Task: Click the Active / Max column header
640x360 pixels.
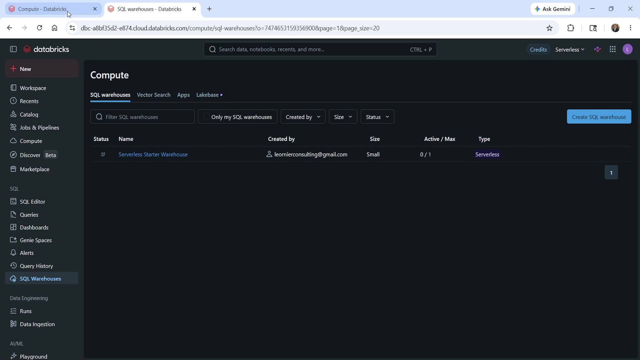Action: click(x=440, y=139)
